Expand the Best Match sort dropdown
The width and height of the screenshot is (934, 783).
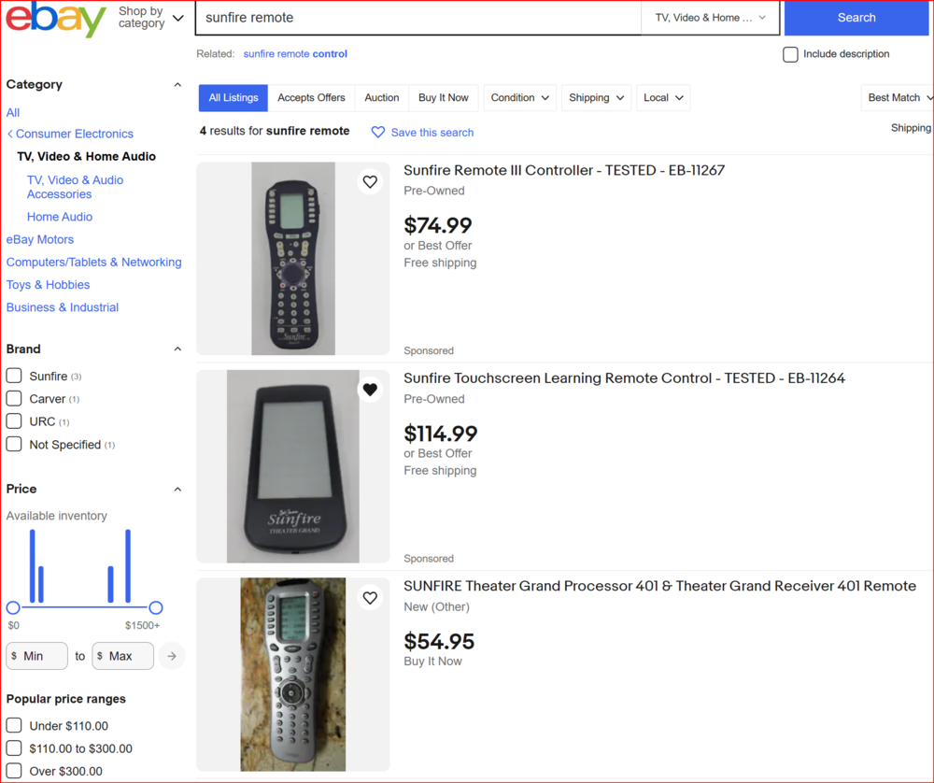pyautogui.click(x=897, y=98)
